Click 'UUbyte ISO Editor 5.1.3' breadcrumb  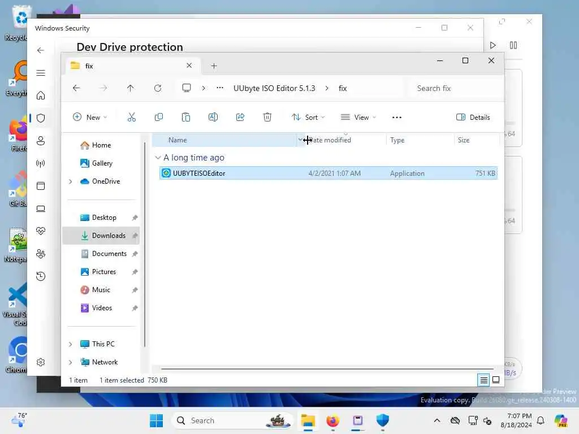(274, 88)
